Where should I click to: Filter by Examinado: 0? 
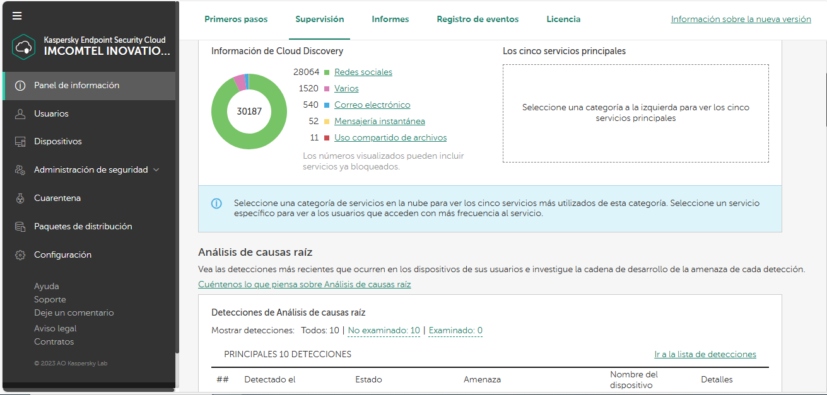[455, 331]
